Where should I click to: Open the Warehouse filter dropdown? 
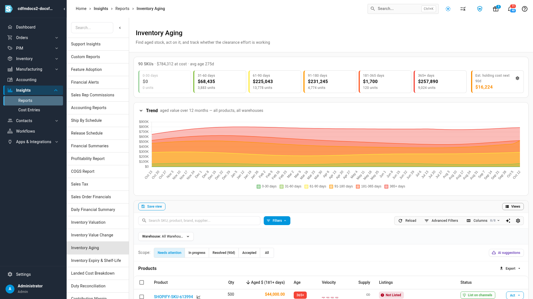point(166,236)
